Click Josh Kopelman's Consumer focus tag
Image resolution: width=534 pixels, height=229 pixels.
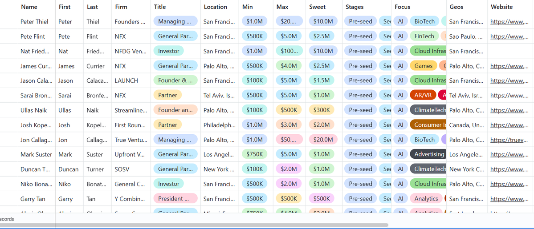coord(428,125)
